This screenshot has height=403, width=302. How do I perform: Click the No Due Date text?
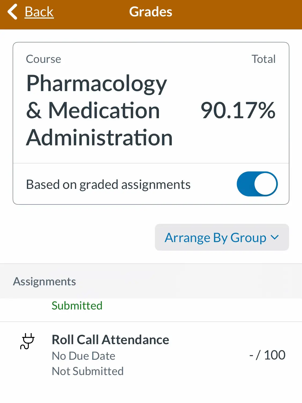(83, 356)
